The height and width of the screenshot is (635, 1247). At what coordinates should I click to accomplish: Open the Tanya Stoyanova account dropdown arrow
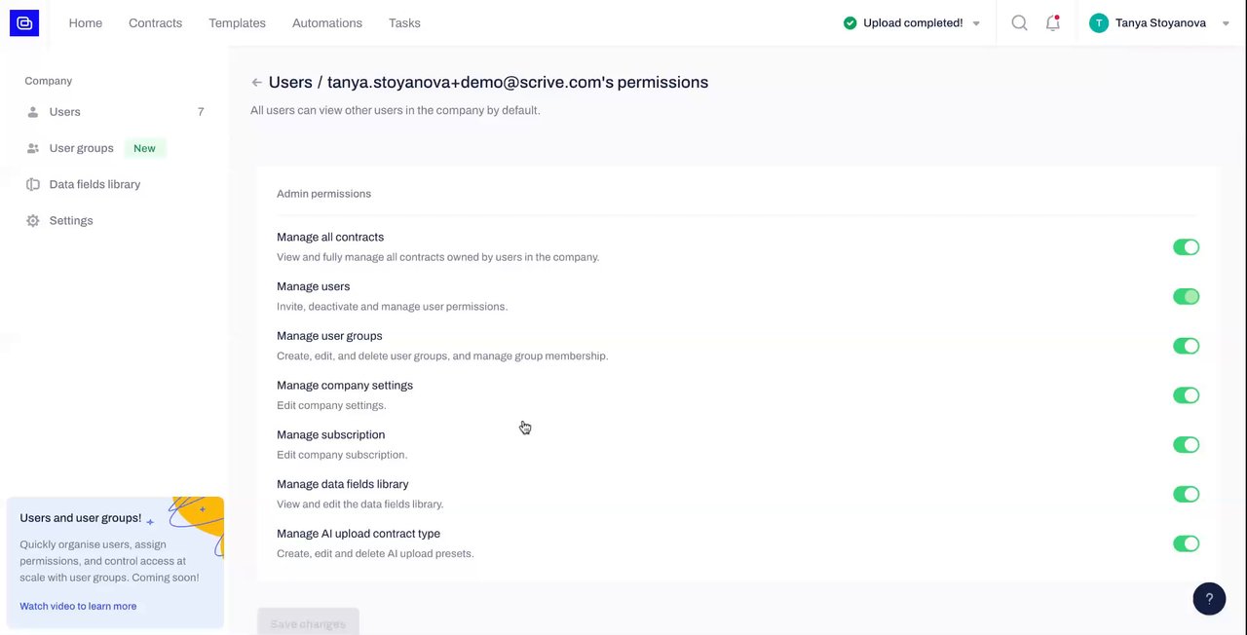click(1226, 23)
